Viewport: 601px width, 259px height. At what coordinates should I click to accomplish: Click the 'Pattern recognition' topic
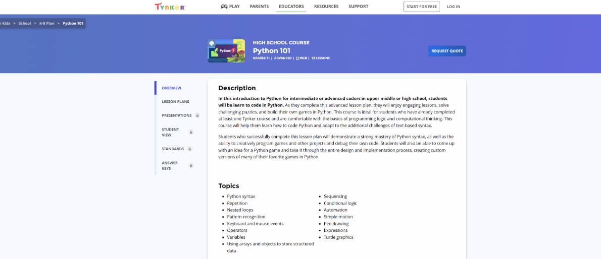pos(246,217)
